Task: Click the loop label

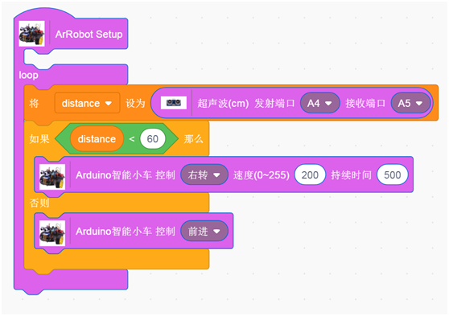Action: coord(28,75)
